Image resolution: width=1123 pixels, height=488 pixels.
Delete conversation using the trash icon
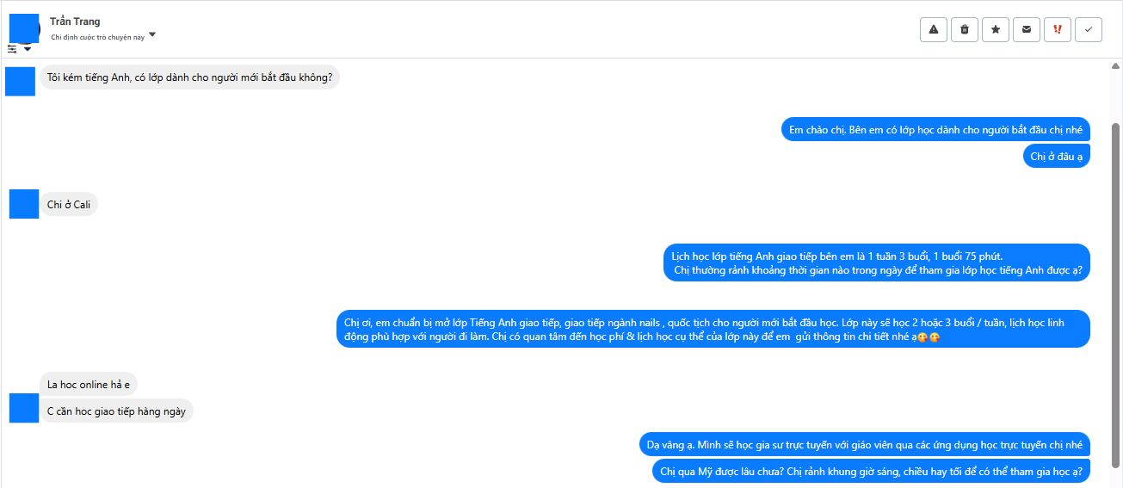coord(965,29)
